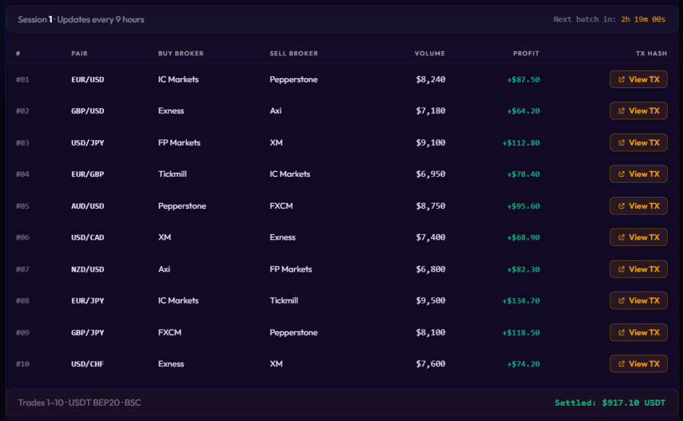683x421 pixels.
Task: Click external-link icon on EUR/JPY row
Action: [x=622, y=300]
